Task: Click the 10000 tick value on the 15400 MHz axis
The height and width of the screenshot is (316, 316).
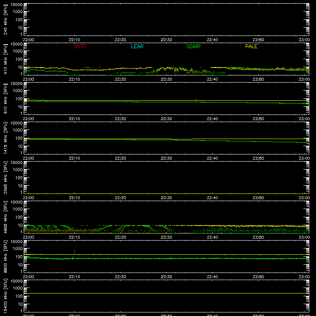Action: pyautogui.click(x=17, y=281)
